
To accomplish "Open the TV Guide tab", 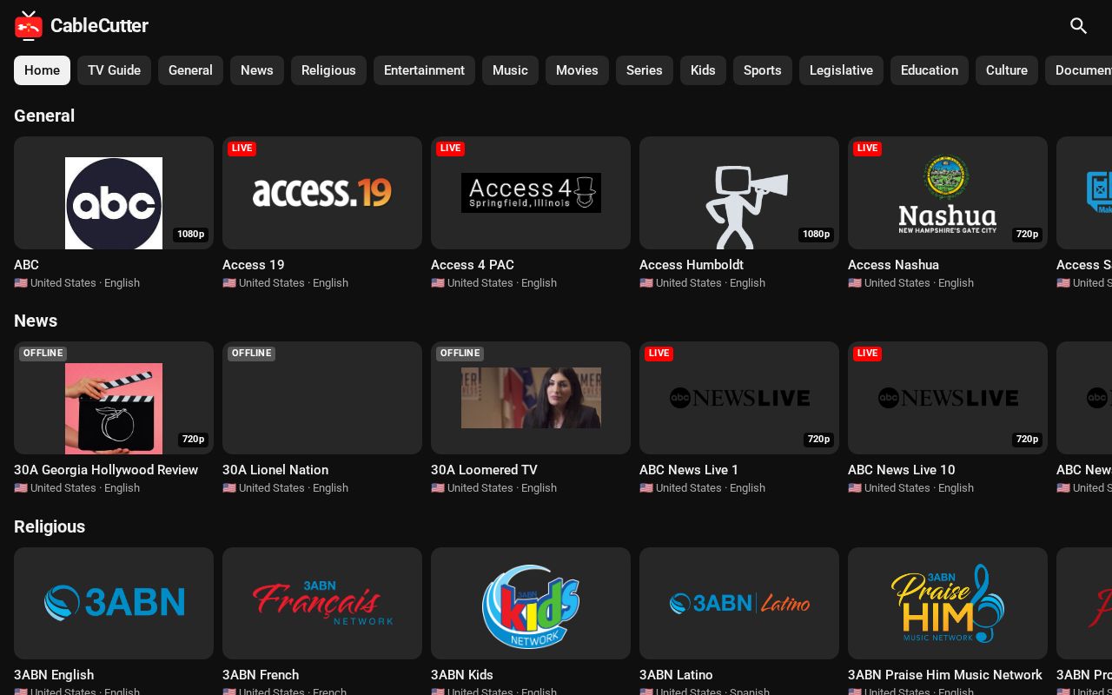I will (114, 70).
